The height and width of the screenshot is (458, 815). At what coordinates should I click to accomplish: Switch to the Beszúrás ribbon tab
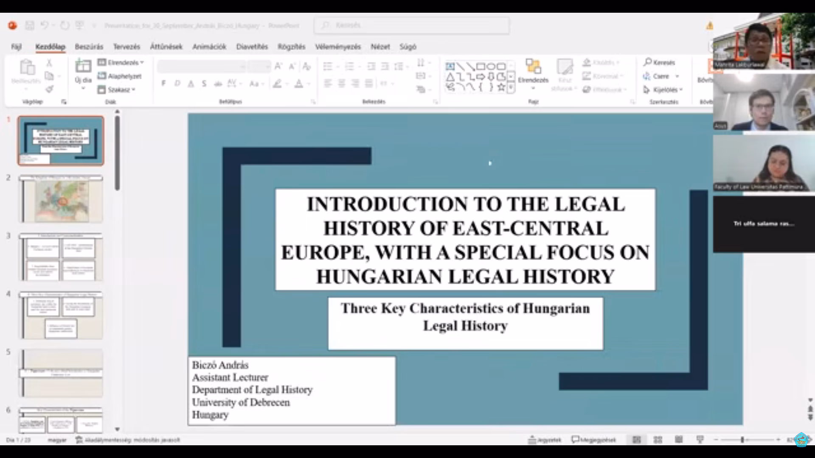[89, 47]
